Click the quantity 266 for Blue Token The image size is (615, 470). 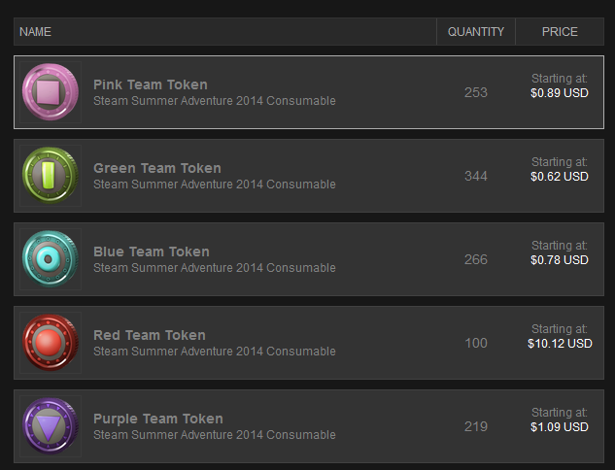(476, 259)
